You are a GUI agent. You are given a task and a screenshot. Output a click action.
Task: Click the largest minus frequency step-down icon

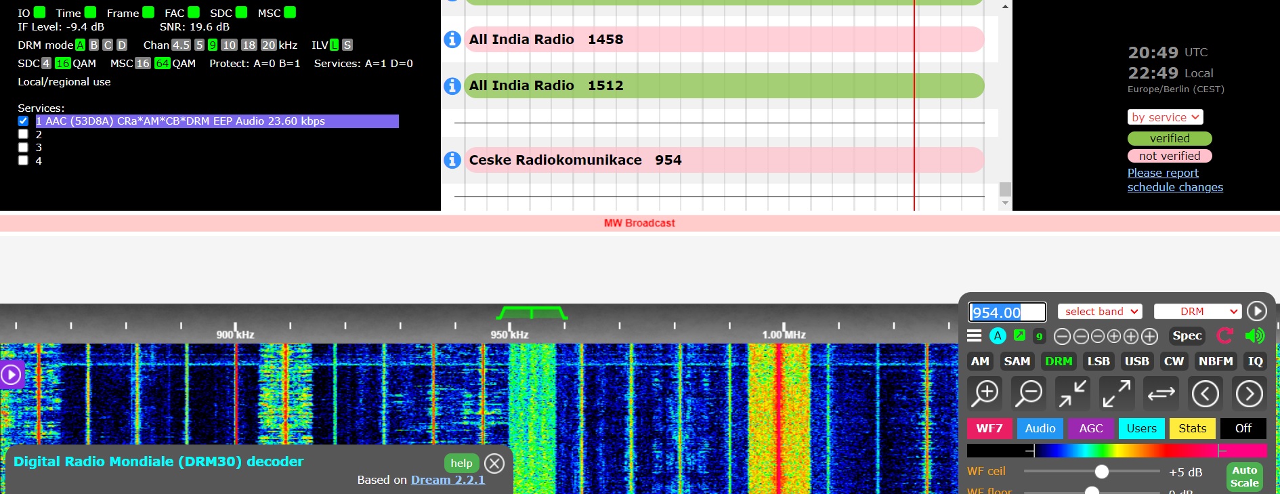point(1063,336)
